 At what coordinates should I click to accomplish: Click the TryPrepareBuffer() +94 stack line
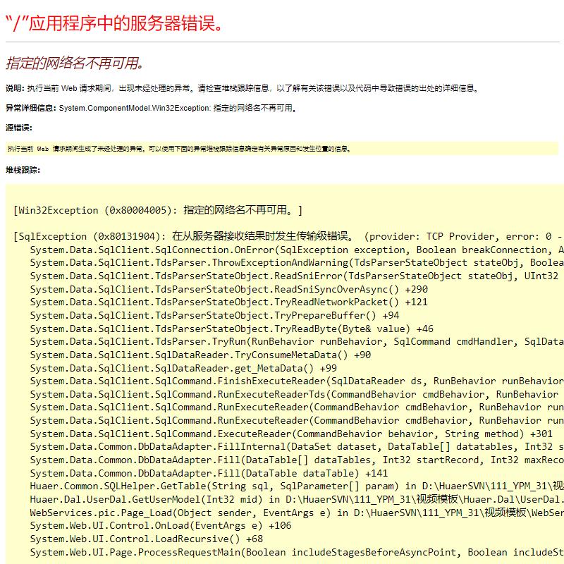coord(214,315)
